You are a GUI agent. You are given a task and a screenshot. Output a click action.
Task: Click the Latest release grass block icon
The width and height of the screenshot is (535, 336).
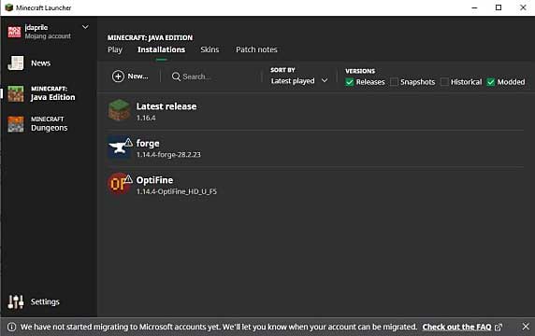point(119,110)
